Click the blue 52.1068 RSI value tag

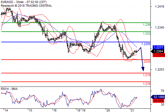pos(158,97)
